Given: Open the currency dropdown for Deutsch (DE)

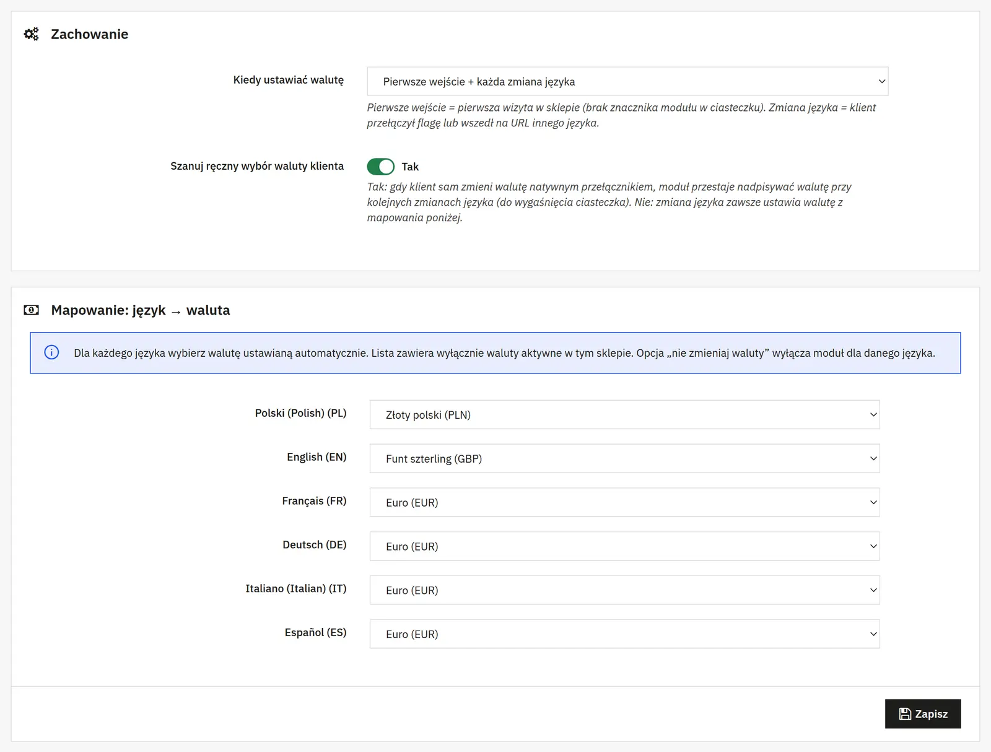Looking at the screenshot, I should pos(624,546).
